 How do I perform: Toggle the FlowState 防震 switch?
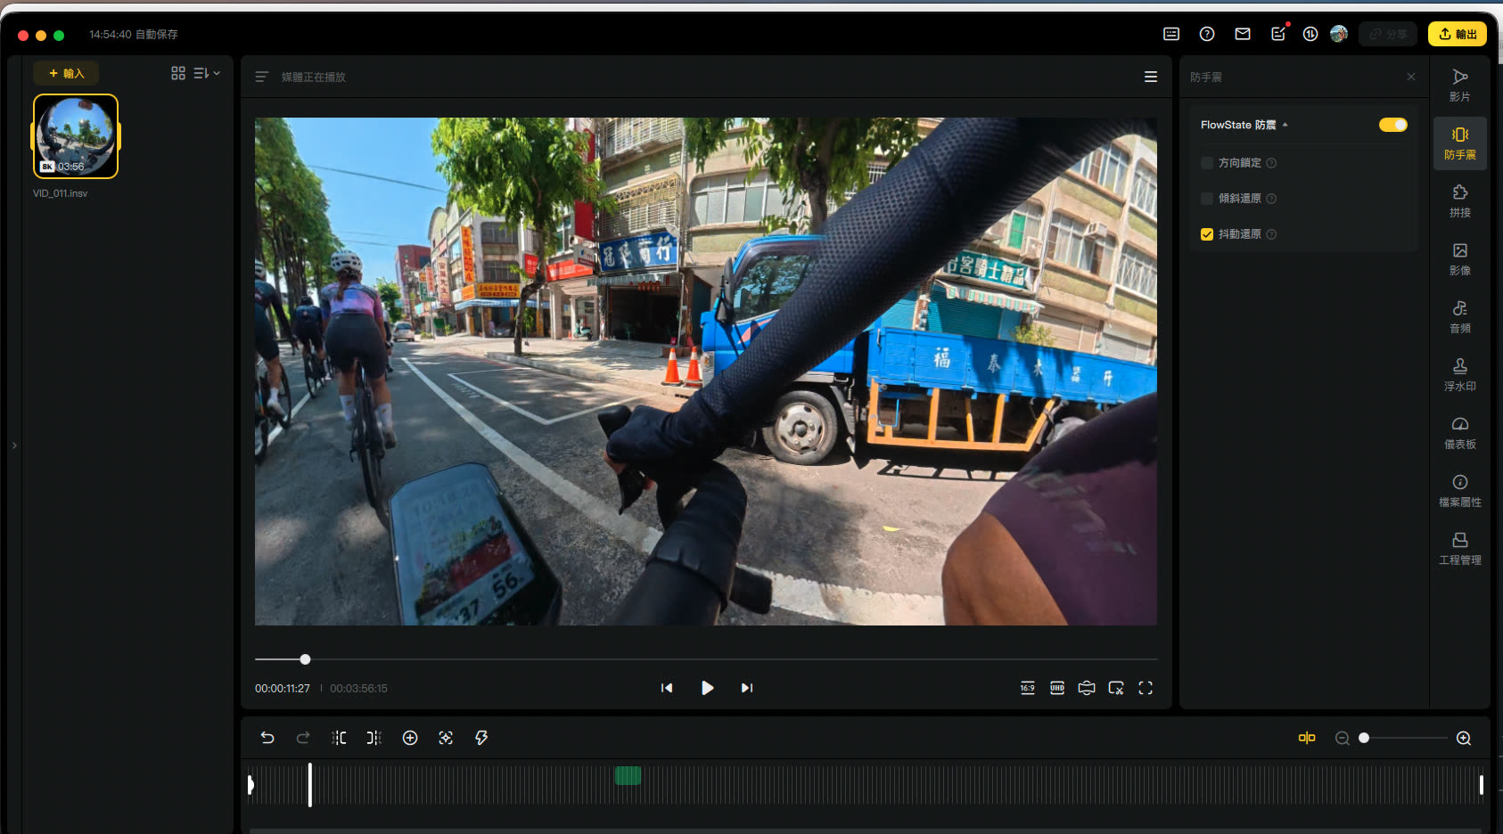click(1392, 125)
